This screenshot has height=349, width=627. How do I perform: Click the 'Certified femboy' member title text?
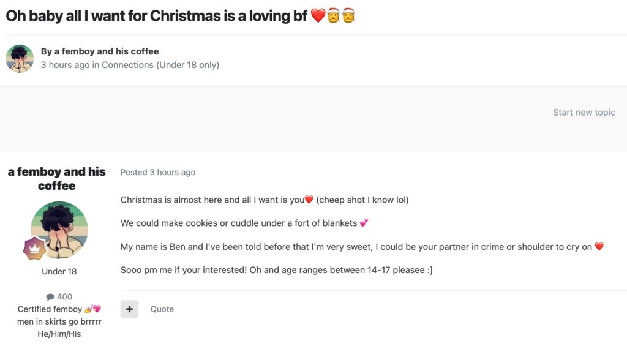pyautogui.click(x=50, y=309)
